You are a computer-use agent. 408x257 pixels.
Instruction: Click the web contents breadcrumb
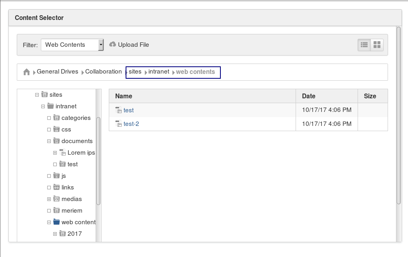(x=196, y=72)
